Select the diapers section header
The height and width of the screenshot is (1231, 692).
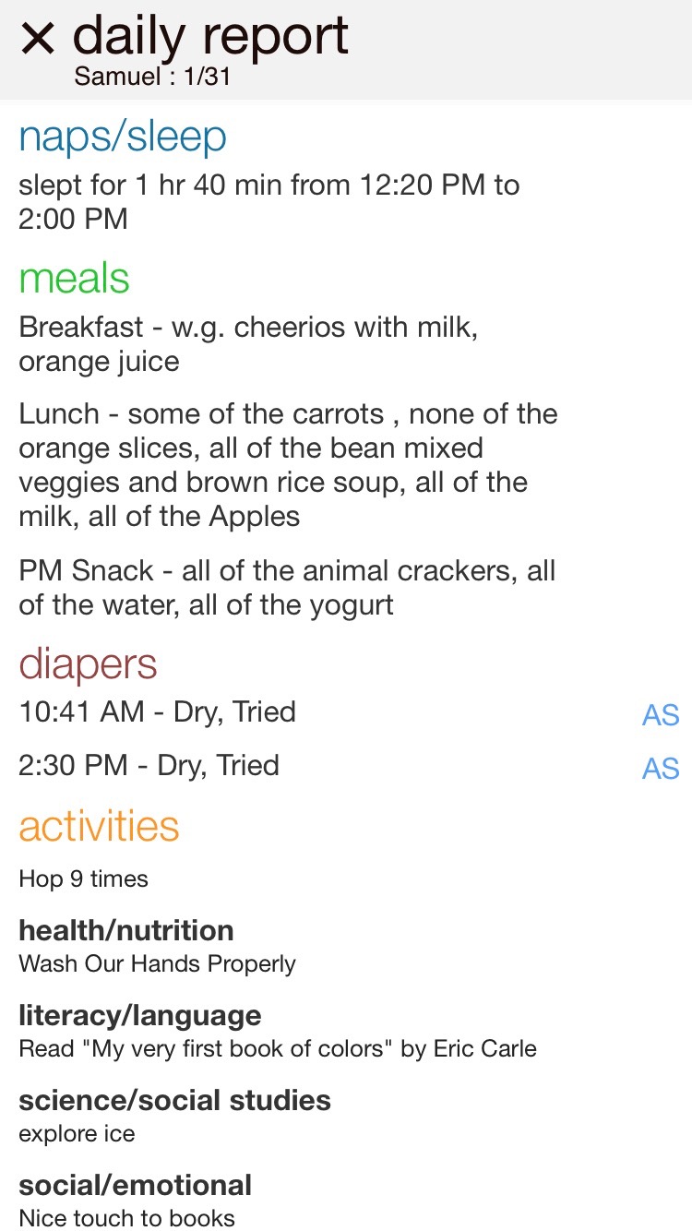coord(88,664)
